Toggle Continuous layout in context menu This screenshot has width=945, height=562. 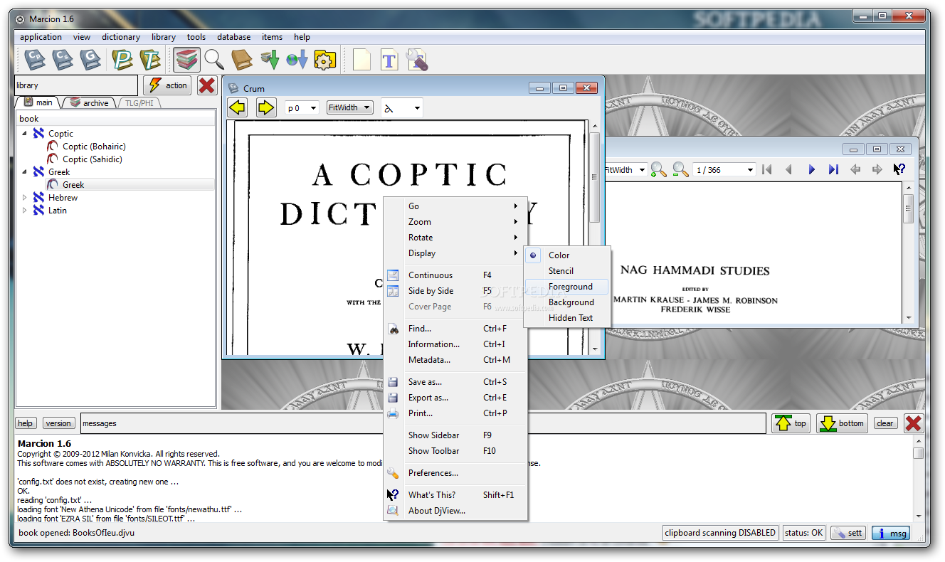tap(455, 275)
